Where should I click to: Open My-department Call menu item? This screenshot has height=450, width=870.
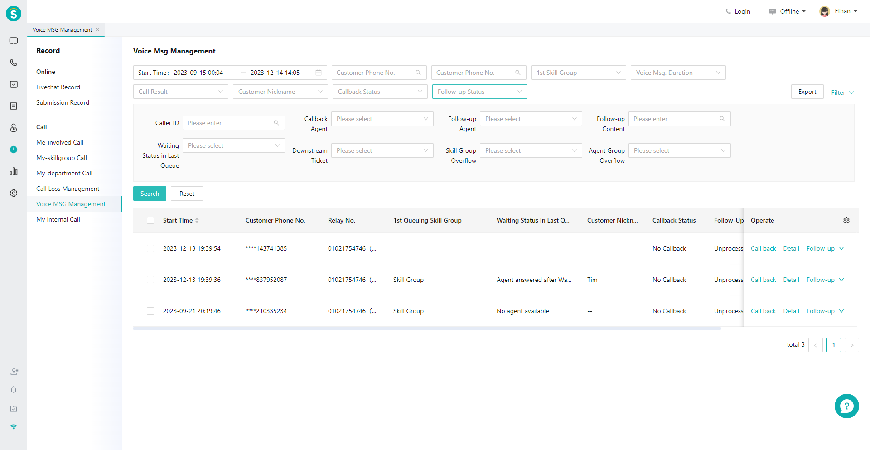click(64, 173)
